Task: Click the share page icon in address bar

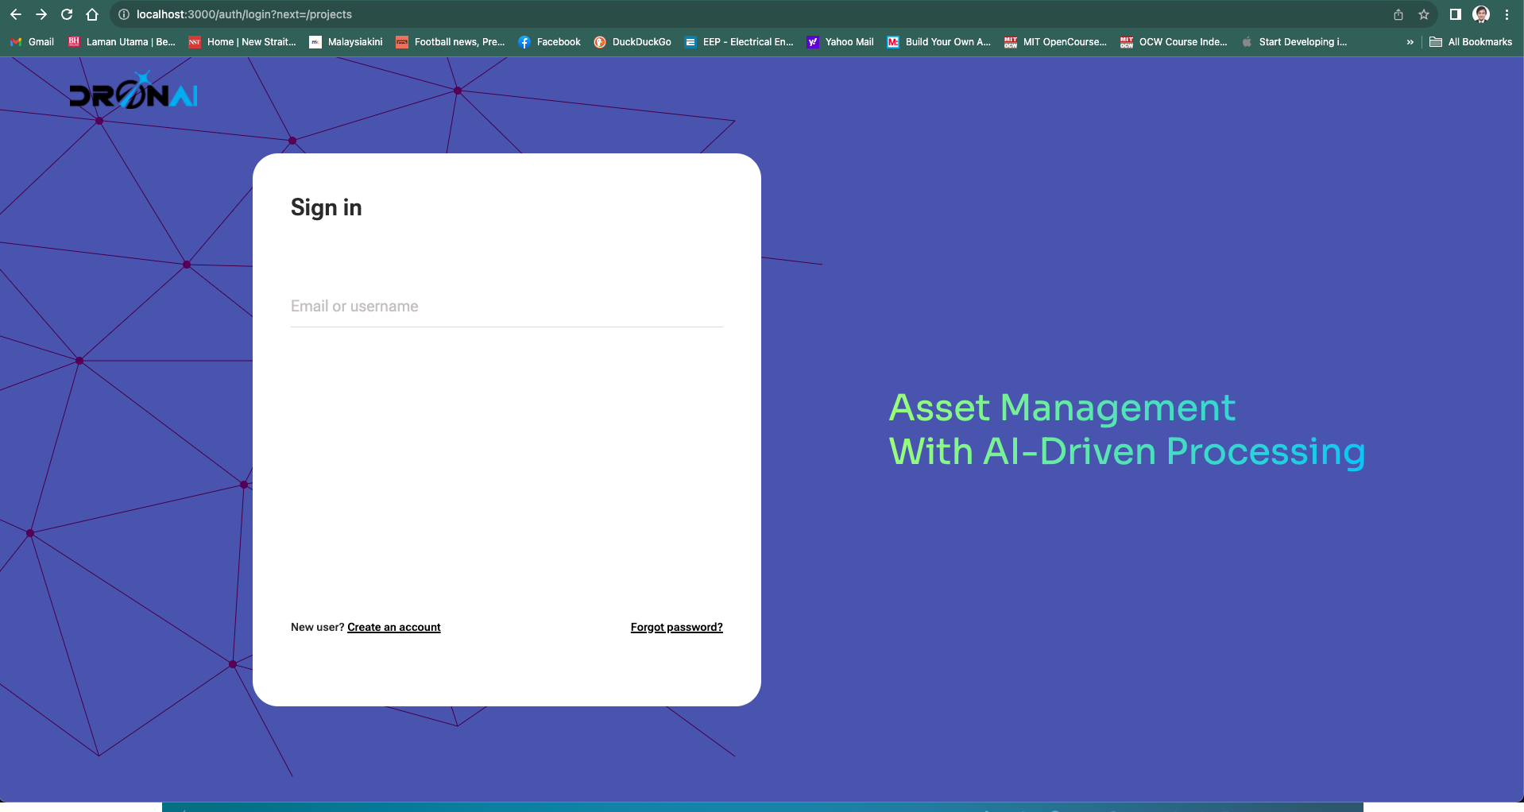Action: 1398,14
